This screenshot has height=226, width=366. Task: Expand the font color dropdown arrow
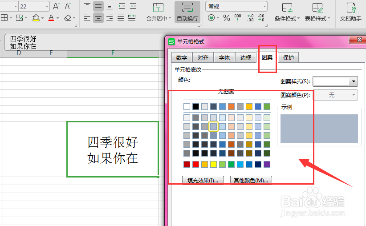[x=57, y=18]
